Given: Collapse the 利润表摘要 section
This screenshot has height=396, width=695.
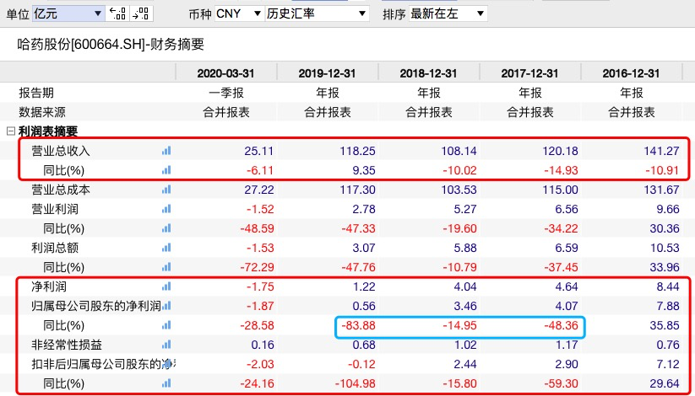Looking at the screenshot, I should coord(10,131).
